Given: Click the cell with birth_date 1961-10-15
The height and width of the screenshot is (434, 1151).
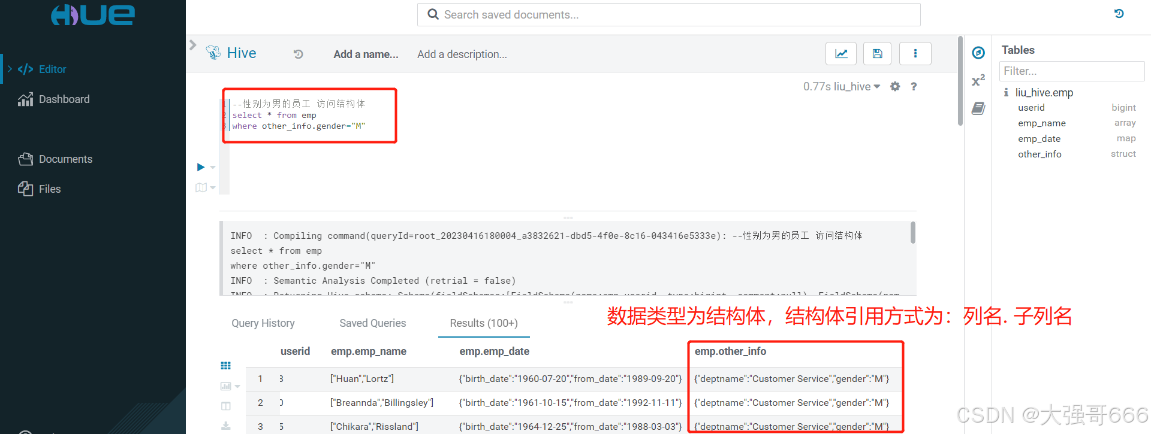Looking at the screenshot, I should (x=570, y=403).
